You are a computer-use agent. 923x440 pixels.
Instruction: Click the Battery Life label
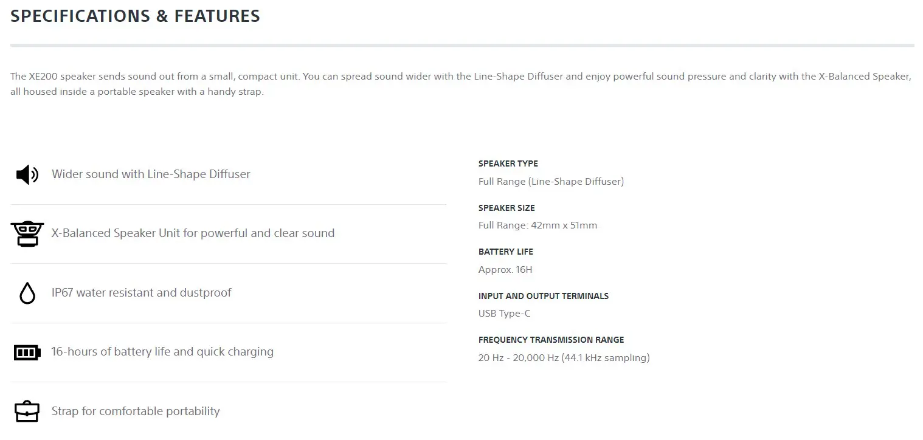click(505, 252)
